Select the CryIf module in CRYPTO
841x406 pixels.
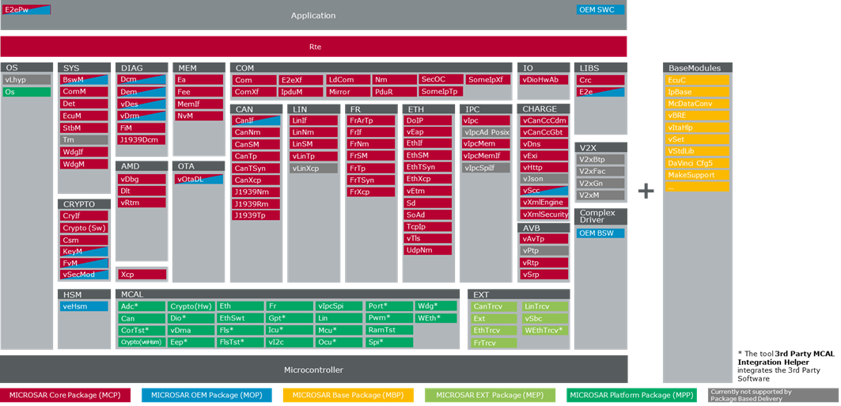pos(85,215)
